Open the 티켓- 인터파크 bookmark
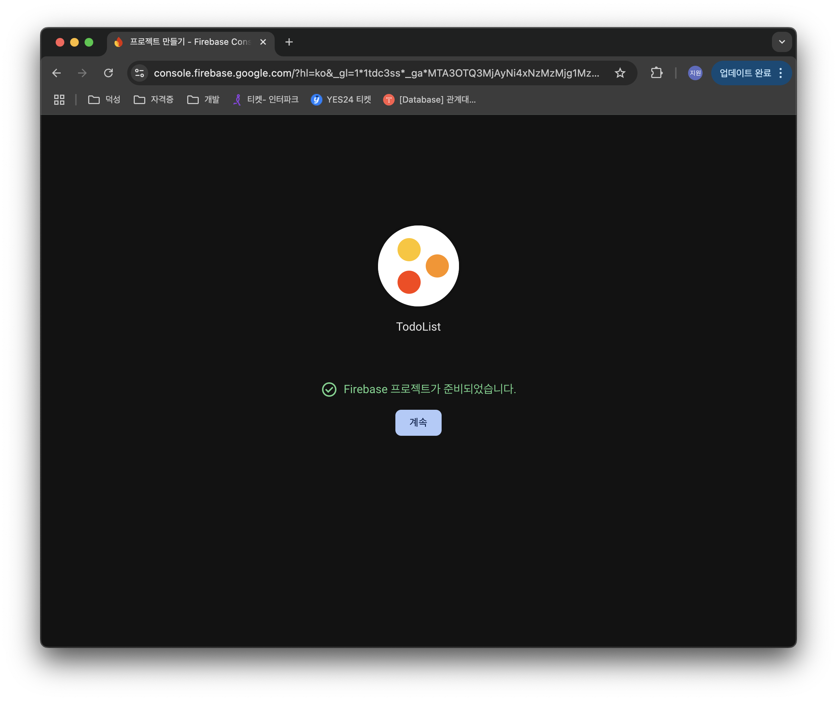This screenshot has height=701, width=837. tap(266, 100)
